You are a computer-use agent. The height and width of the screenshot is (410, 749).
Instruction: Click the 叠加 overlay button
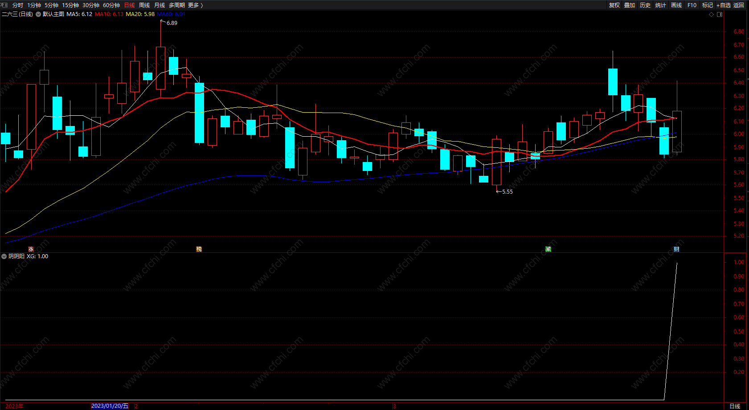click(x=630, y=5)
